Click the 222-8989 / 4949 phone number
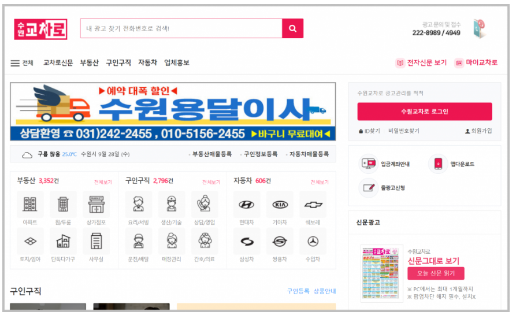 (436, 33)
